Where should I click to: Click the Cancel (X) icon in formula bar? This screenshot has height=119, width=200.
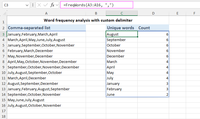point(39,5)
